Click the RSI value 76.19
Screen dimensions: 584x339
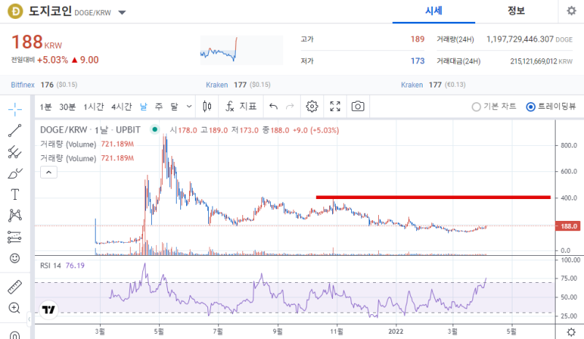click(x=75, y=265)
